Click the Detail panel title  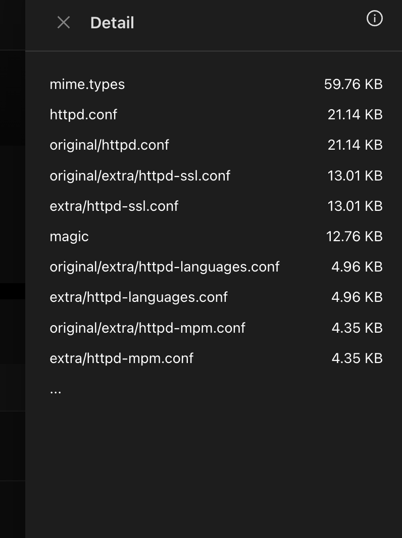tap(112, 23)
